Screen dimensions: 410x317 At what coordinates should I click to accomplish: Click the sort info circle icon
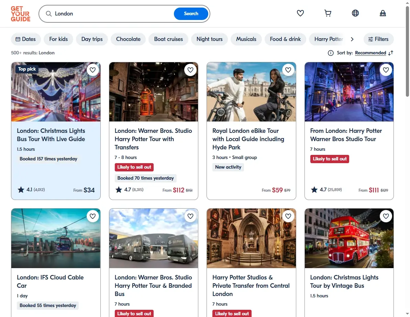(331, 53)
